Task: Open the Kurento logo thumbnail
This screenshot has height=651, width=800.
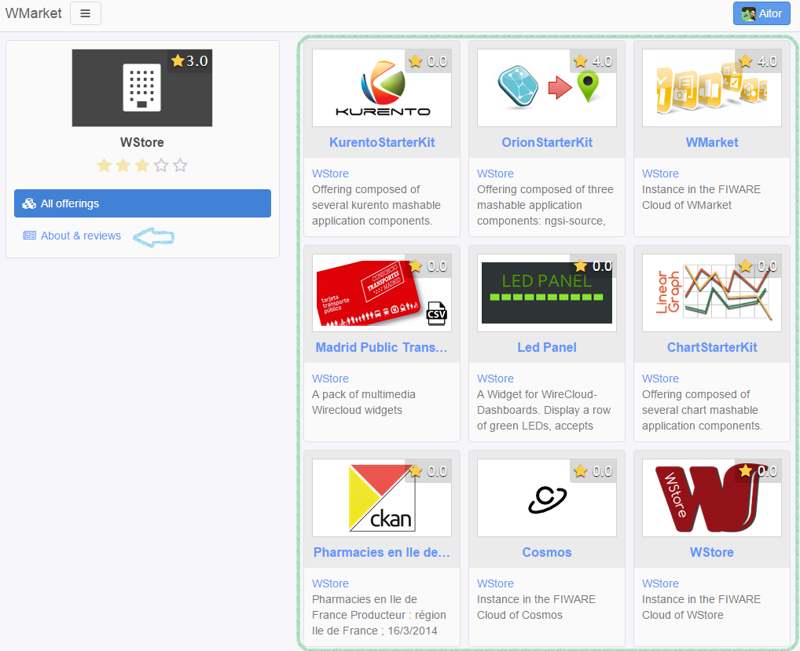Action: pos(382,88)
